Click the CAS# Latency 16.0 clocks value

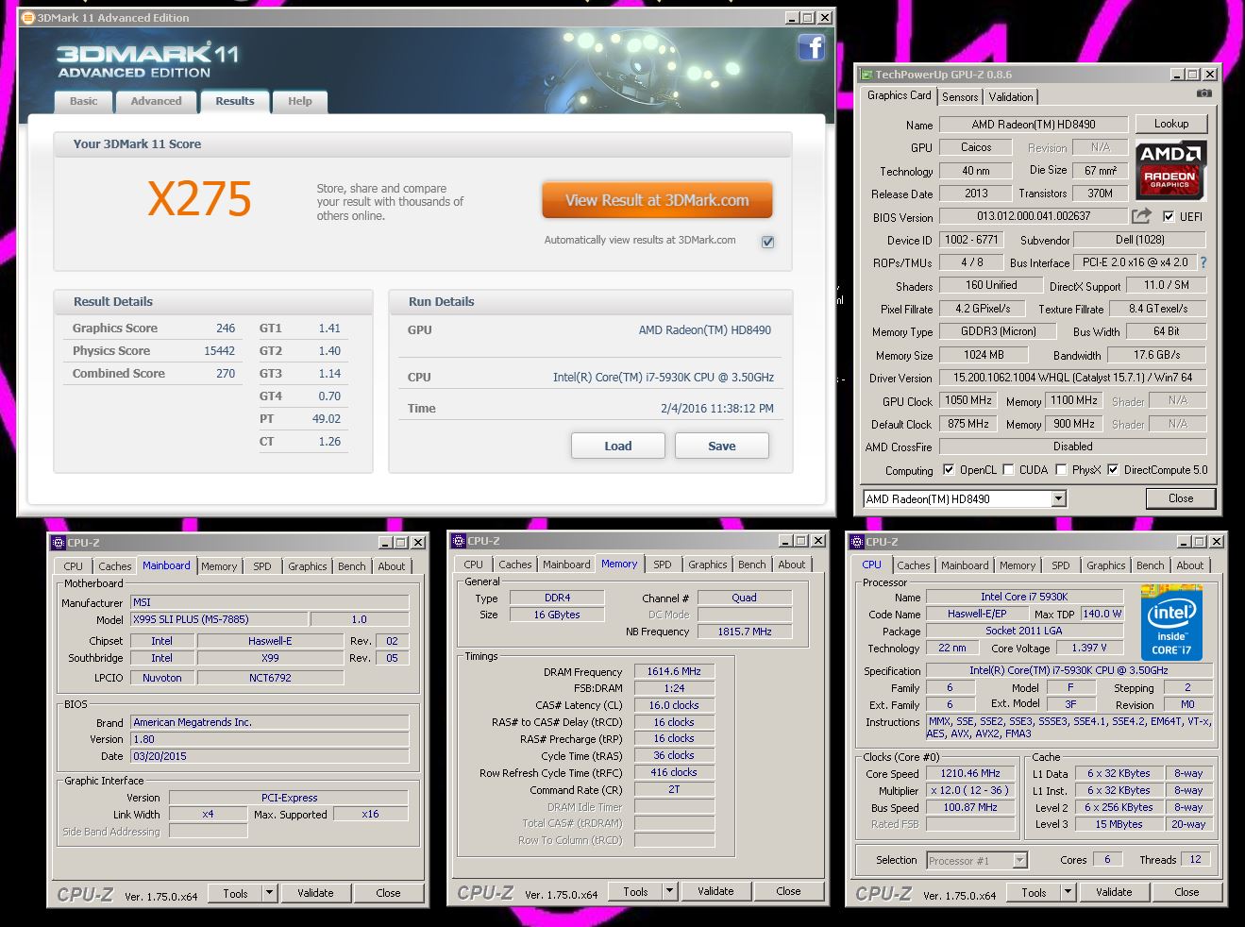point(674,705)
